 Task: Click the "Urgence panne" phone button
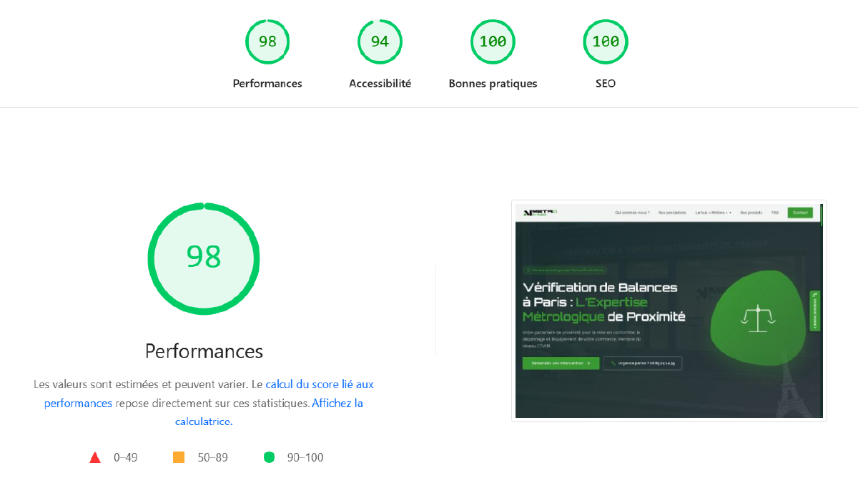click(x=642, y=364)
